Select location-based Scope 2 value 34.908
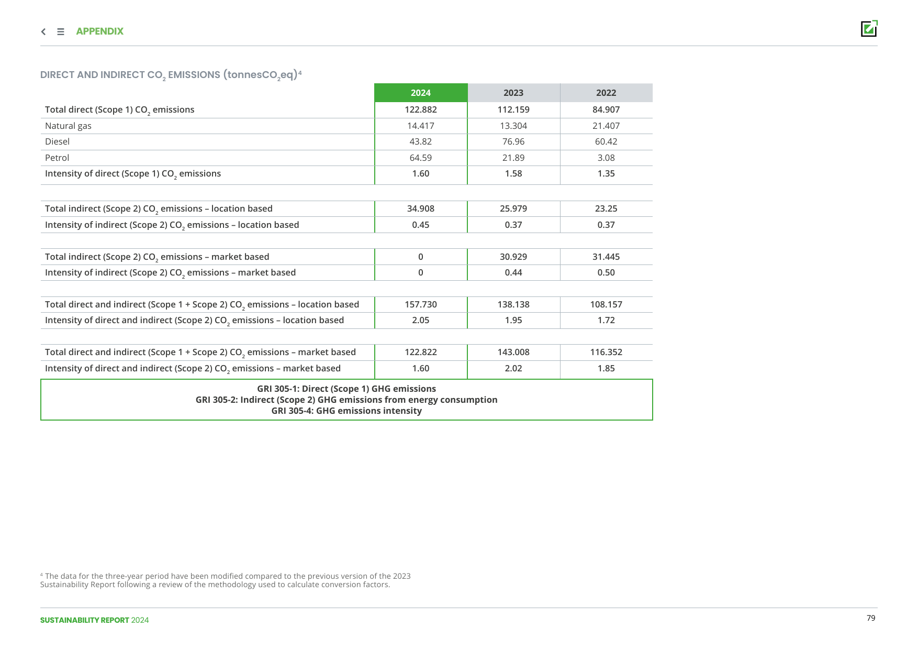918x650 pixels. pyautogui.click(x=421, y=208)
